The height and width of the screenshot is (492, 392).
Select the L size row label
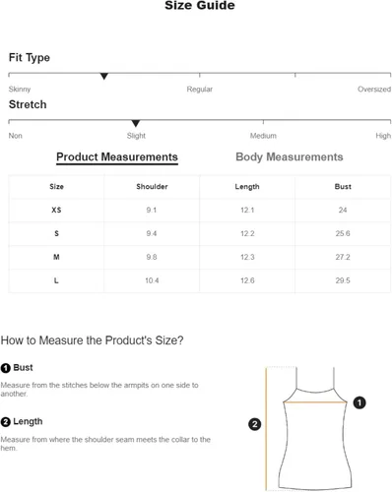(x=56, y=280)
